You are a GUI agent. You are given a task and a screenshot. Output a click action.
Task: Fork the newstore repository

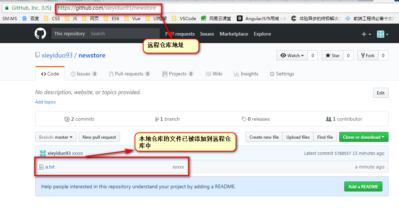pos(368,56)
